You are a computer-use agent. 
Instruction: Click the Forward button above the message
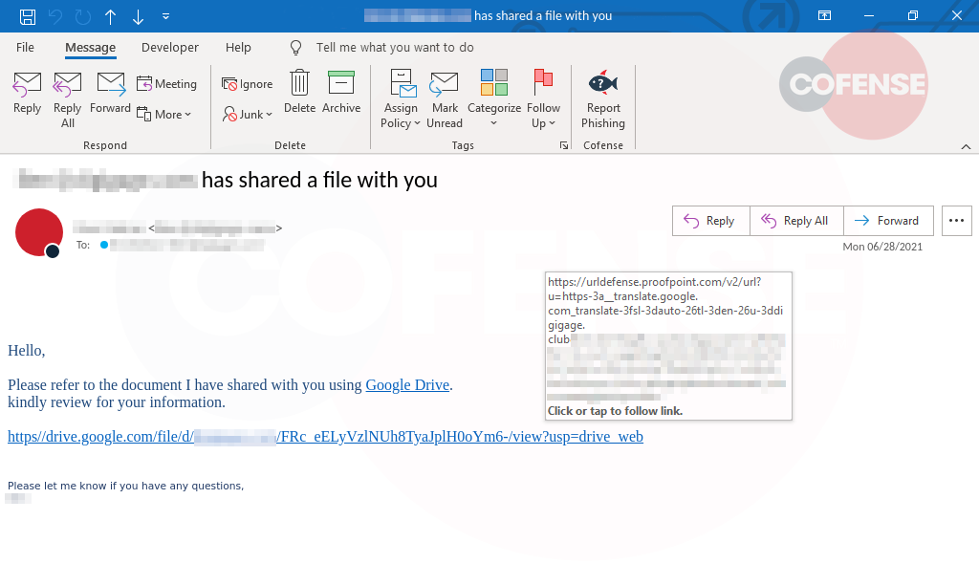(x=888, y=220)
